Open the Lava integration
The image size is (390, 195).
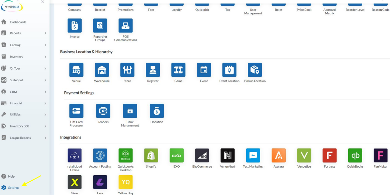[x=100, y=182]
